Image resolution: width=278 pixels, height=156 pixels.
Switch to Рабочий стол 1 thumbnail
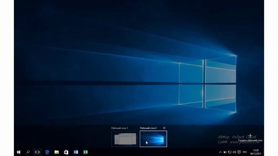click(x=125, y=139)
